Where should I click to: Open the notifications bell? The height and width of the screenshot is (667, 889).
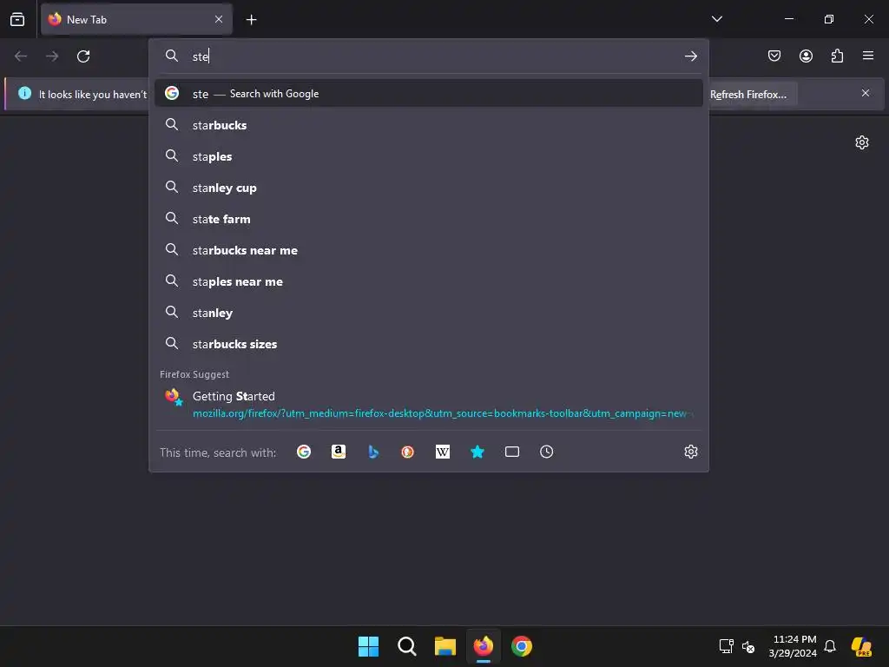coord(830,646)
